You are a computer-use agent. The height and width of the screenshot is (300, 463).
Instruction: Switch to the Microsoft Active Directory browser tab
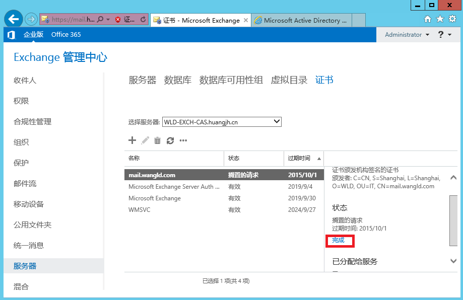tap(301, 20)
